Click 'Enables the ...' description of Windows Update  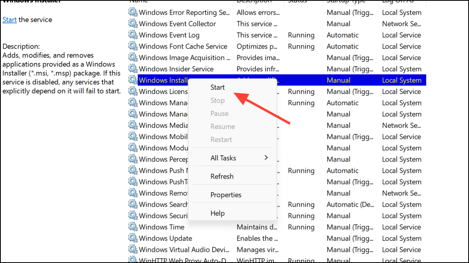coord(257,238)
